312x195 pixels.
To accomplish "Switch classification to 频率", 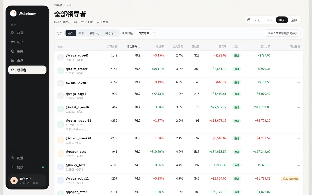I will pos(81,33).
